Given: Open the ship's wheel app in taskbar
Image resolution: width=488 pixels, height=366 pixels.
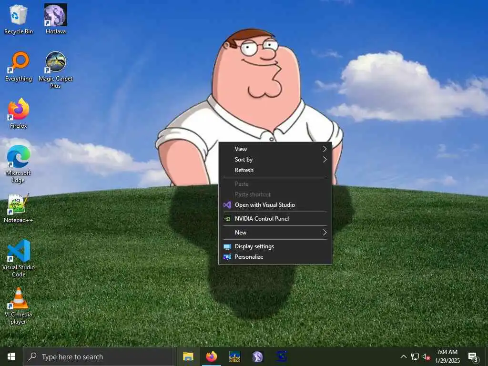Looking at the screenshot, I should tap(234, 356).
